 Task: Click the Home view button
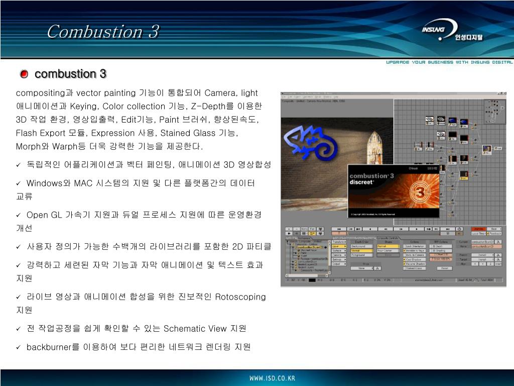pos(304,229)
